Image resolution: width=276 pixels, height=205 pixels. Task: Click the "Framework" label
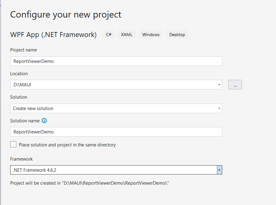pos(22,159)
